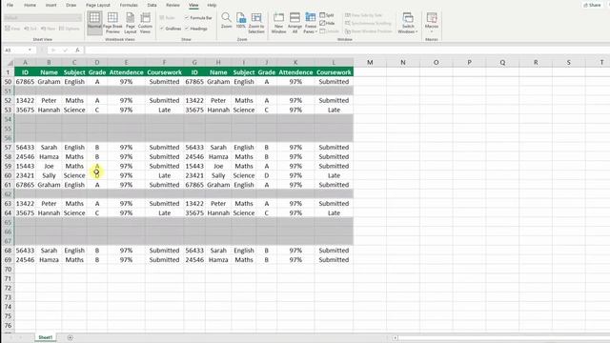Click Reset Window Position
This screenshot has height=343, width=610.
369,31
